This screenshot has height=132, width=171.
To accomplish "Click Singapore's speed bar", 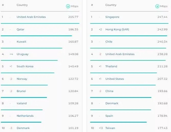I will pyautogui.click(x=129, y=23).
